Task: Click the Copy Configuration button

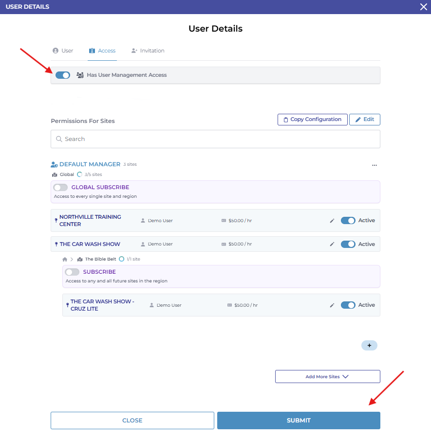Action: click(x=312, y=120)
